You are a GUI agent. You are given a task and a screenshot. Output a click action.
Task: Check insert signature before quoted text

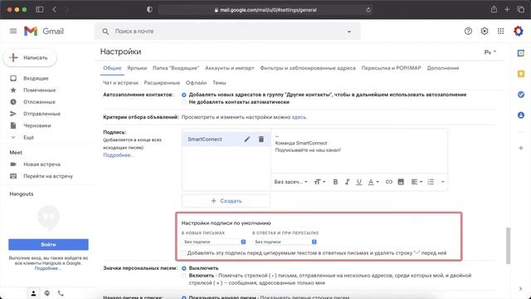coord(184,252)
